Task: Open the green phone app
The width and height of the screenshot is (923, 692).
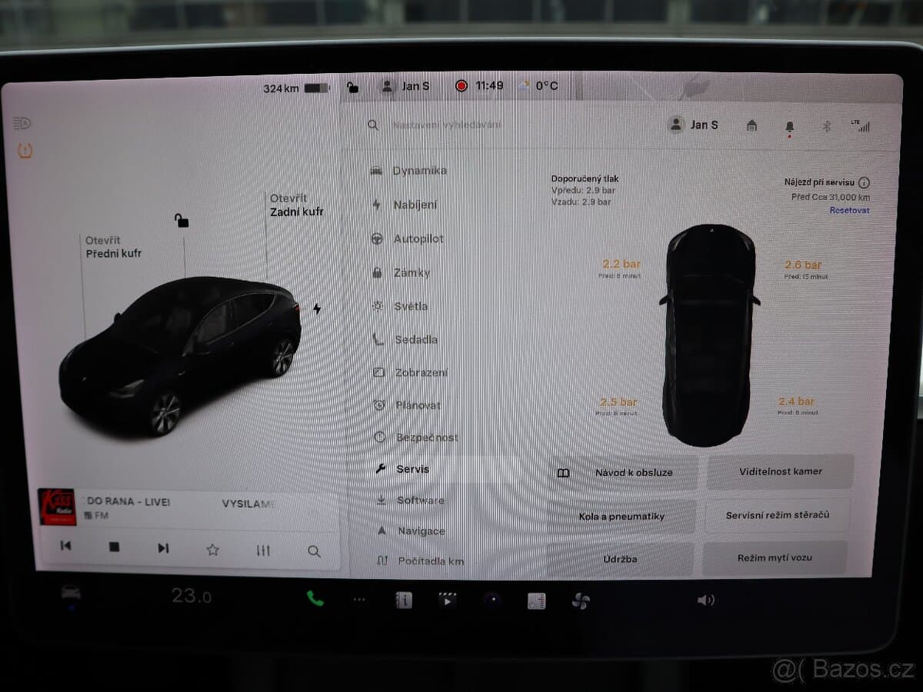Action: [315, 598]
